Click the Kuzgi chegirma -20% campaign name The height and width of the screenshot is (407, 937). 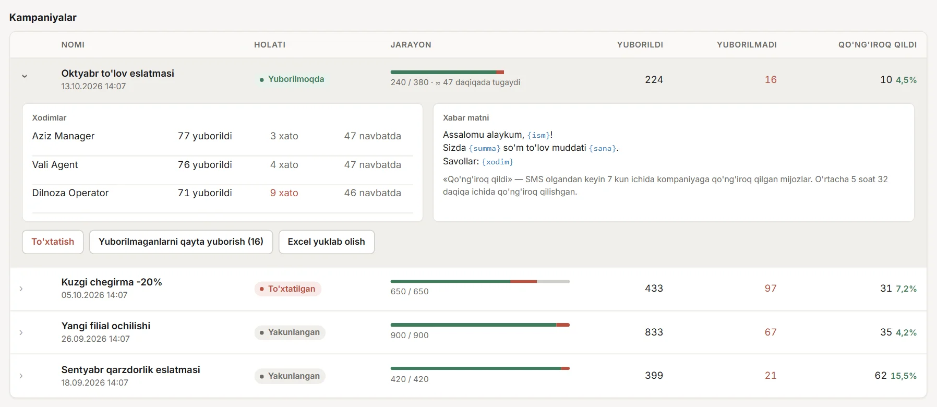pos(112,282)
